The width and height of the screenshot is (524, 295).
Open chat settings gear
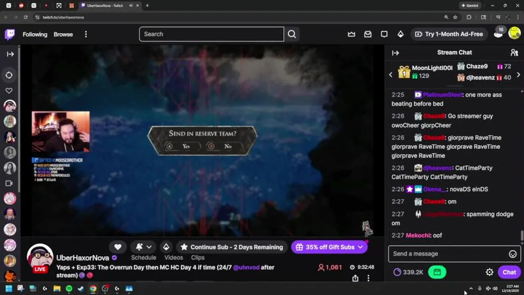coord(490,272)
